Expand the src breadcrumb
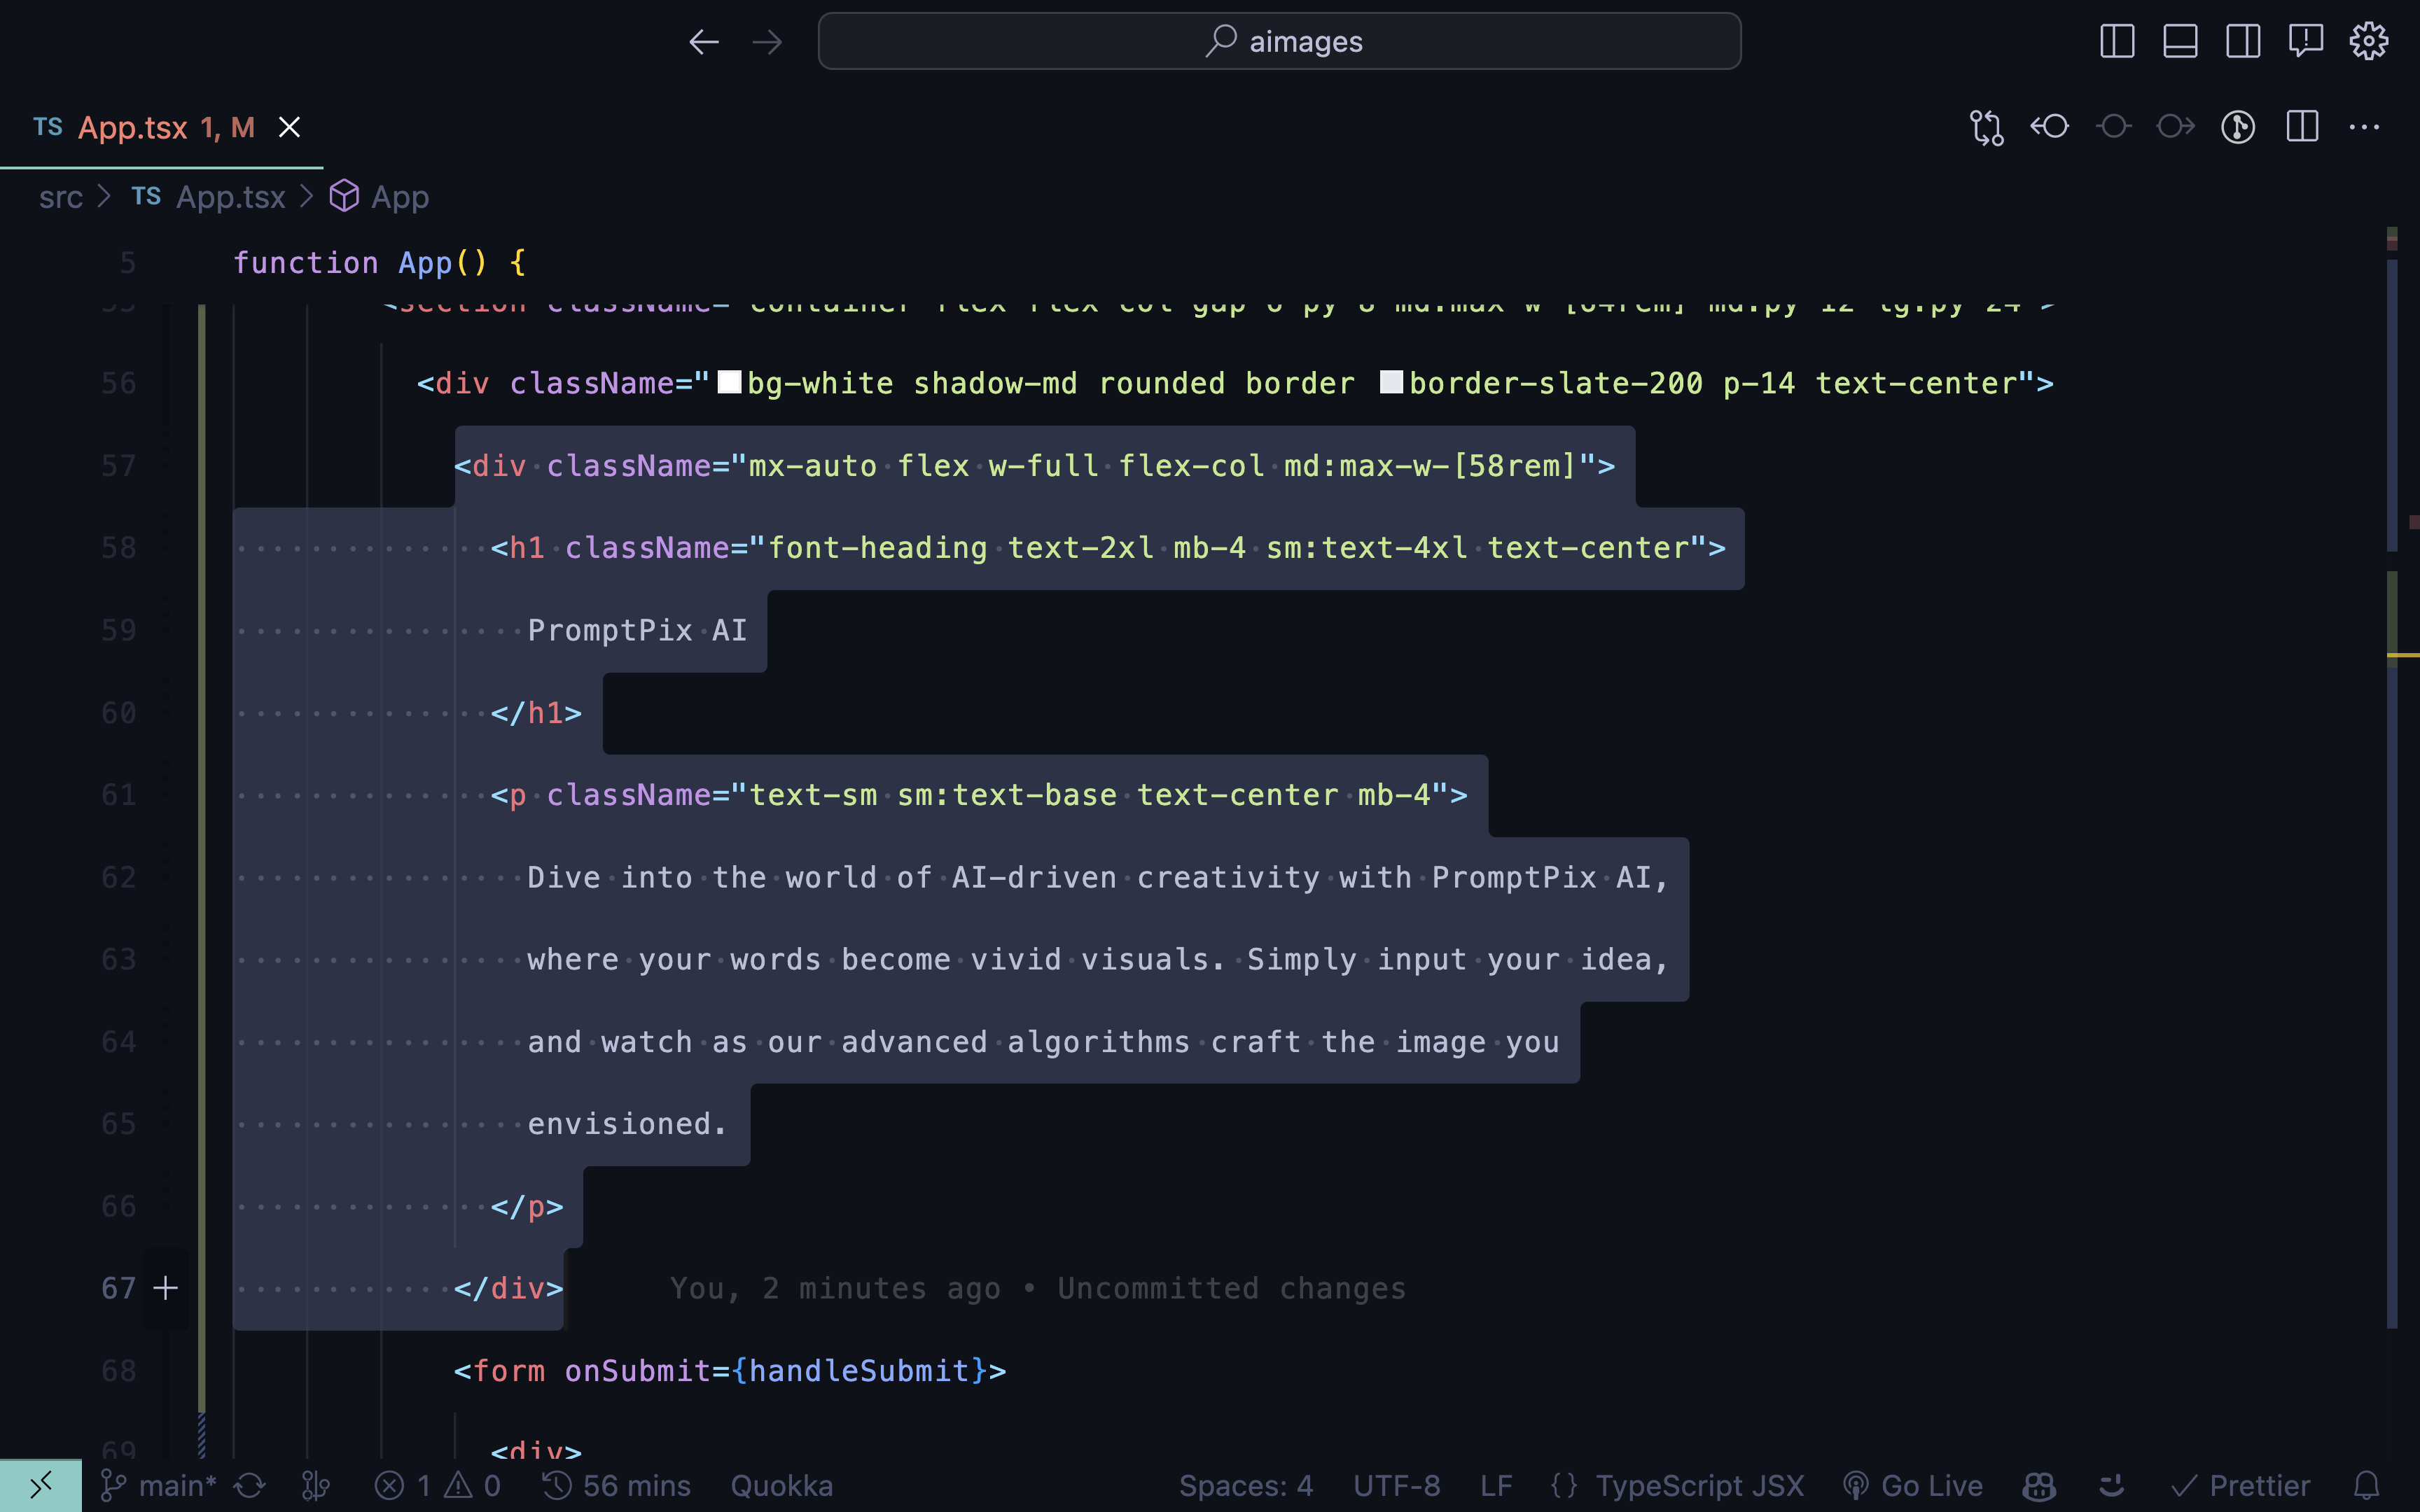 pyautogui.click(x=60, y=196)
